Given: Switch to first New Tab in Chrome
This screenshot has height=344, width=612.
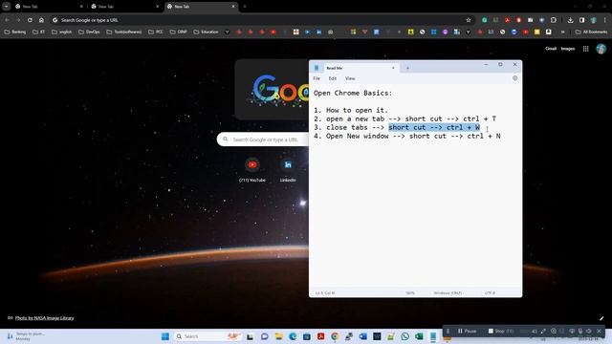Looking at the screenshot, I should tap(48, 7).
